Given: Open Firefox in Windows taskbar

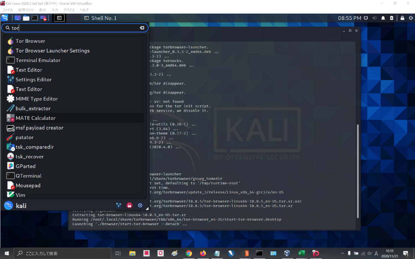Looking at the screenshot, I should click(203, 253).
